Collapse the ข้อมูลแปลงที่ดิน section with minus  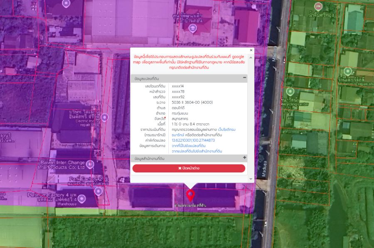(244, 78)
